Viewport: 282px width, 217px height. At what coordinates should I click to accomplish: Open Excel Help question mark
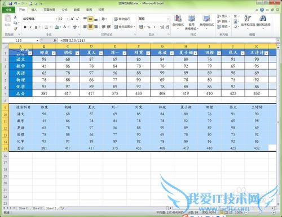262,10
